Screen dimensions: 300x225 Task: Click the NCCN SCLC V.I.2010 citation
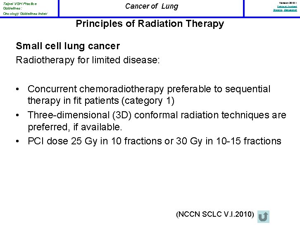pos(214,214)
